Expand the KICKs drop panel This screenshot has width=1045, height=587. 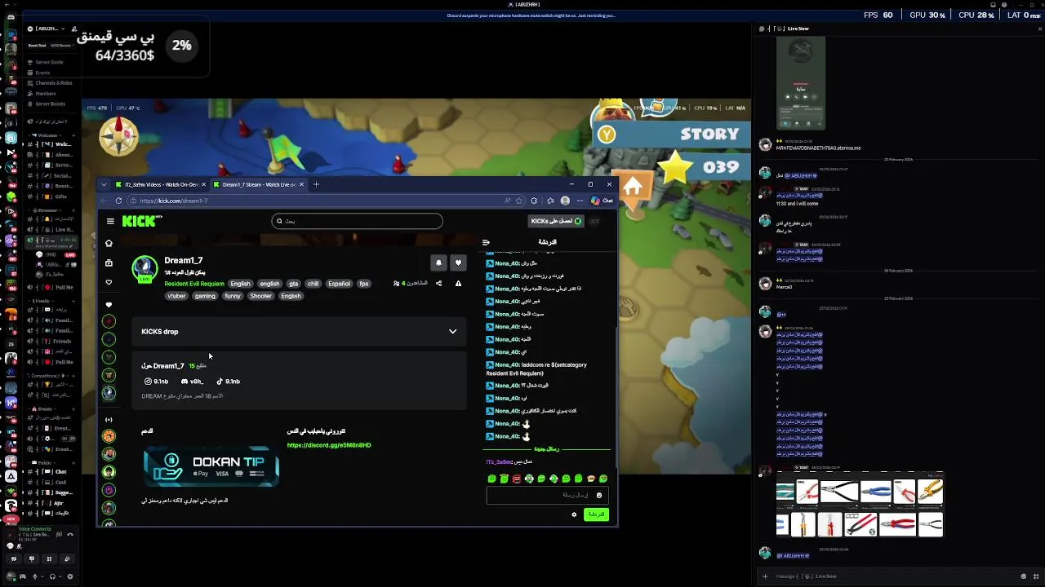coord(452,332)
